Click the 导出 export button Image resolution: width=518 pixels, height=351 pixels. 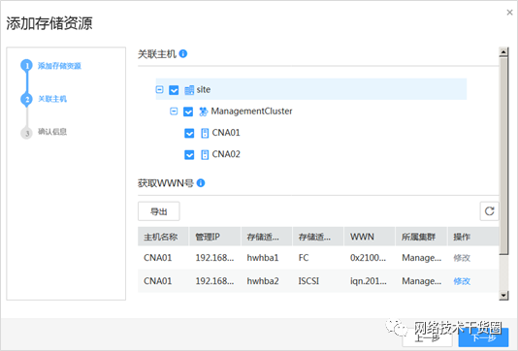(159, 211)
